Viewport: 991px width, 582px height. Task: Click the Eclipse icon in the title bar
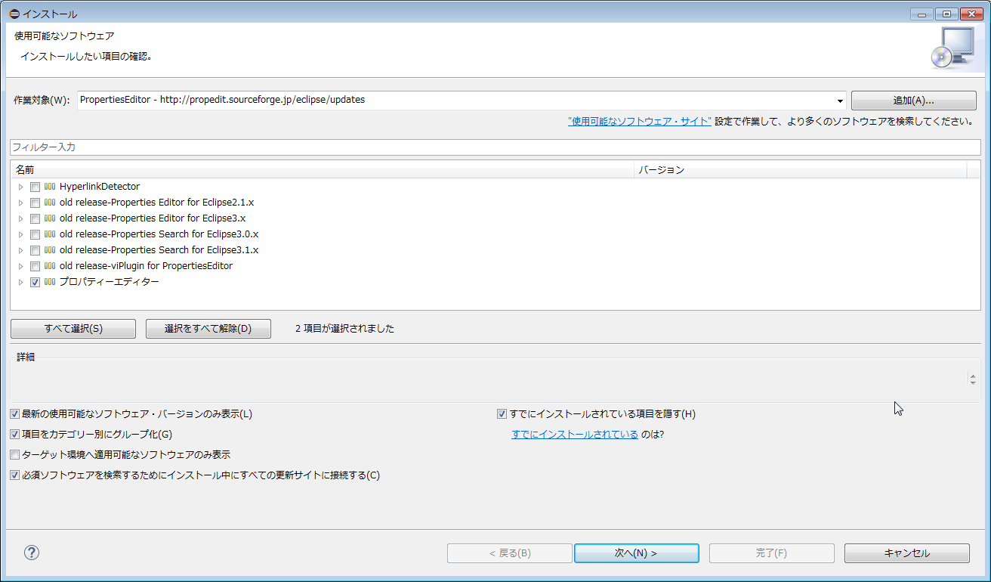coord(14,14)
